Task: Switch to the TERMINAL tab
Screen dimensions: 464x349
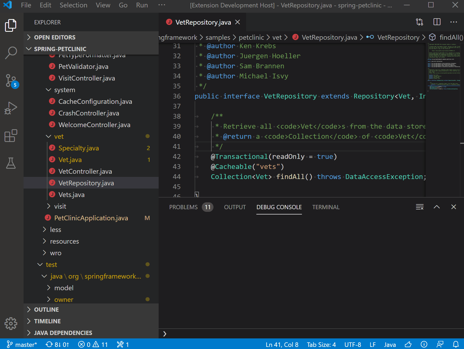Action: tap(326, 207)
